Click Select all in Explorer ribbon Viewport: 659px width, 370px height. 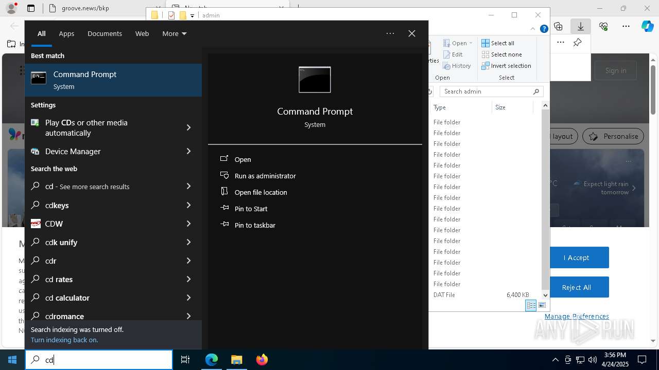point(498,43)
